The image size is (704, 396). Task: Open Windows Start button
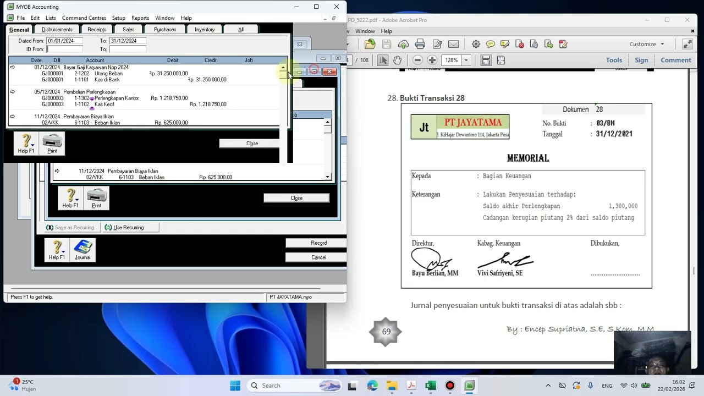click(235, 386)
